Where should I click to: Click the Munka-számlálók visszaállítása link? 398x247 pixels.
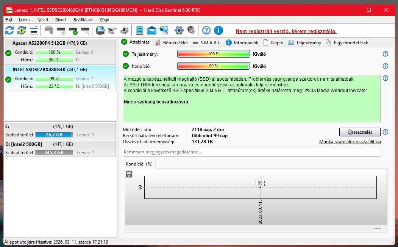(x=350, y=142)
